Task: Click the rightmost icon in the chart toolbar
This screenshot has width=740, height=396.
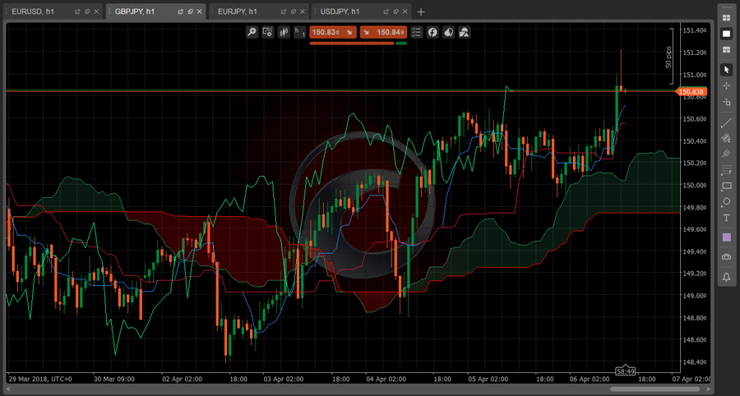Action: tap(464, 32)
